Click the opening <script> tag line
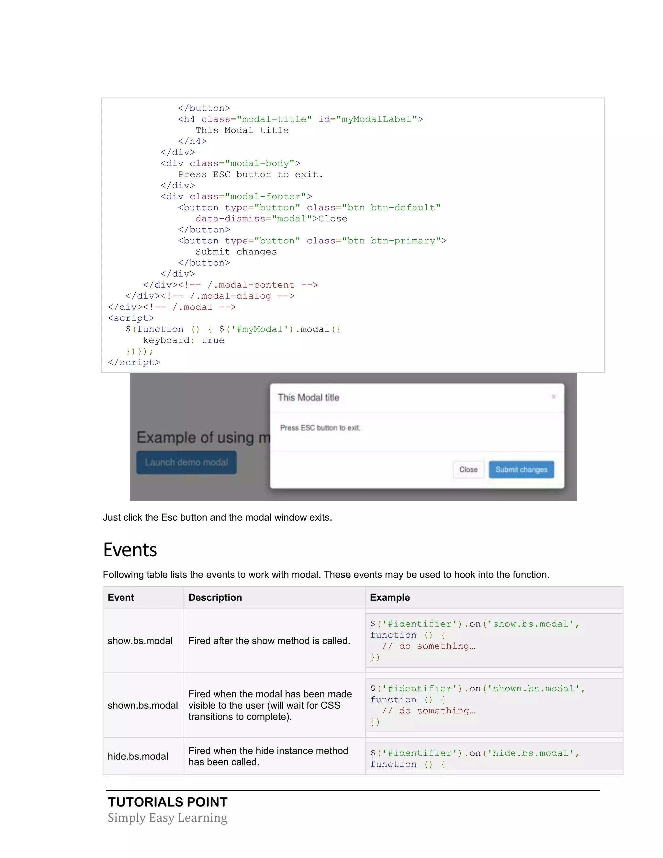Viewport: 663px width, 858px height. point(131,318)
